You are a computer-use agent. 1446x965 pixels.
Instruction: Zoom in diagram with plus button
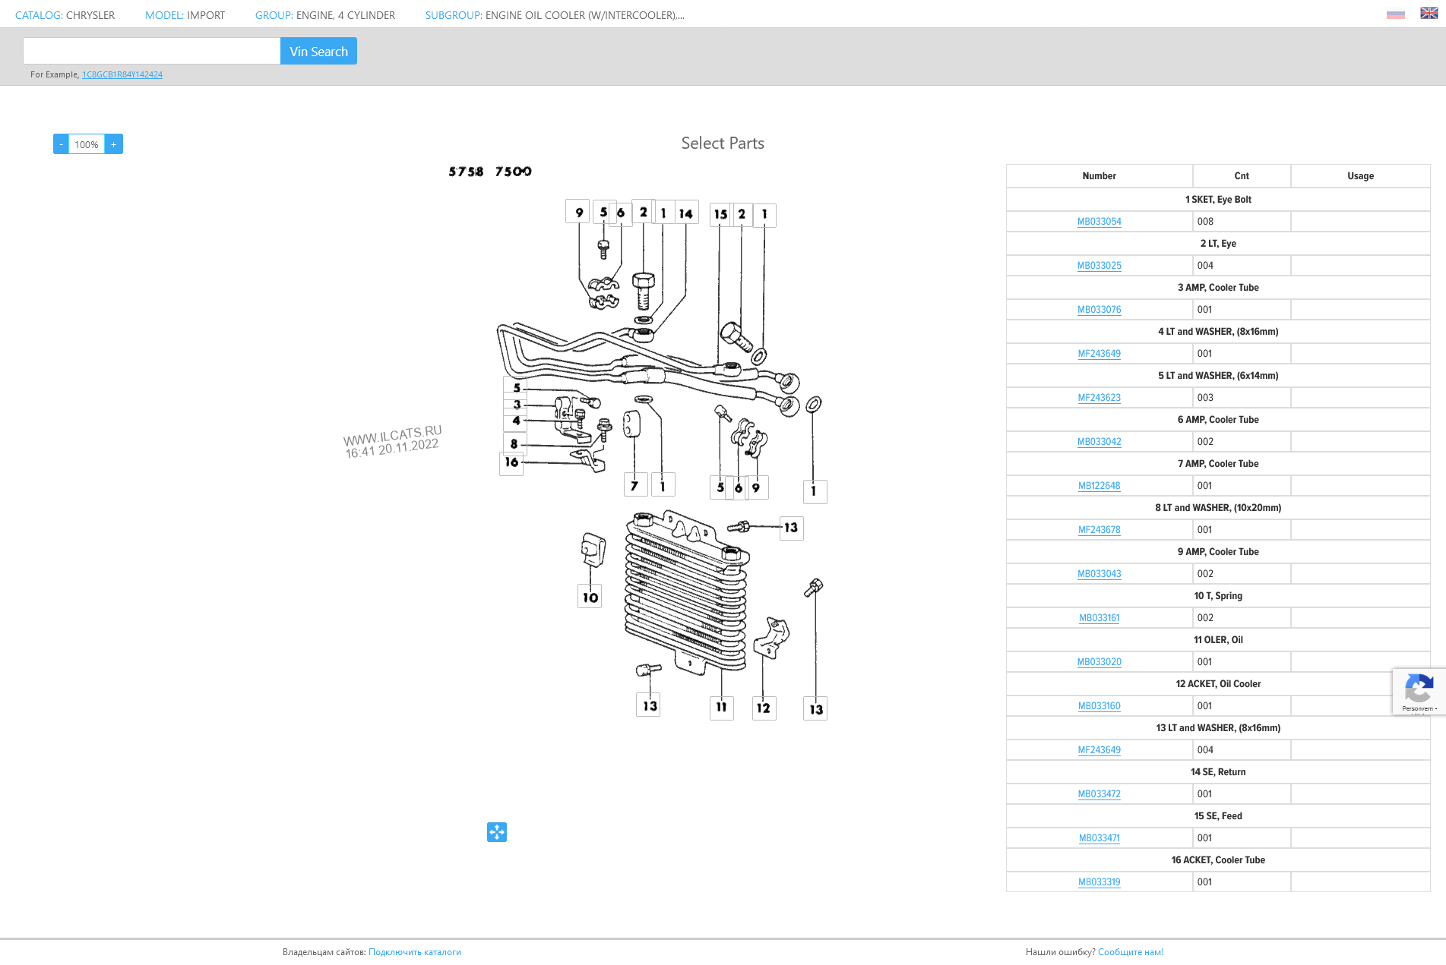[114, 144]
